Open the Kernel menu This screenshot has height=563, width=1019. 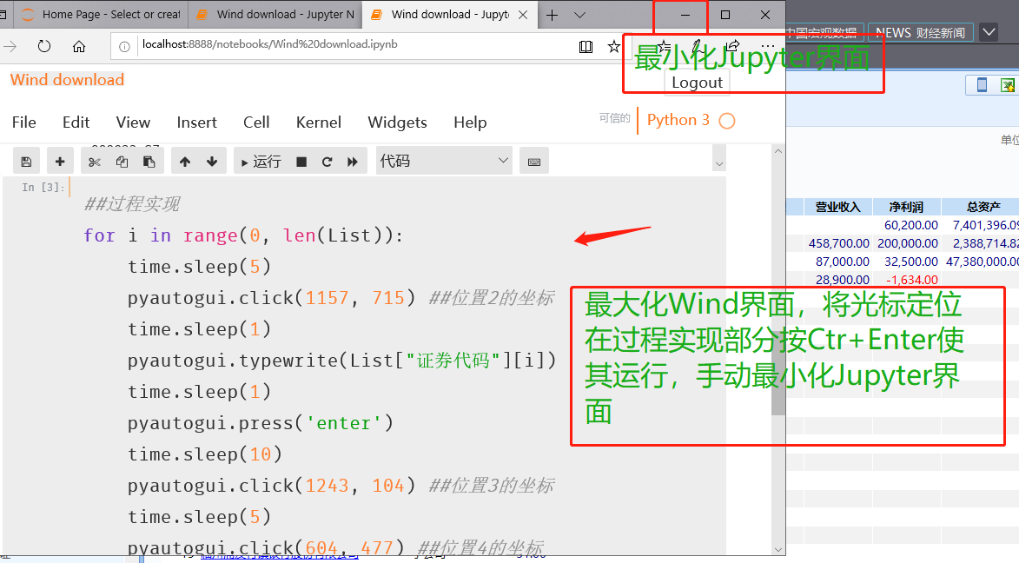[318, 123]
